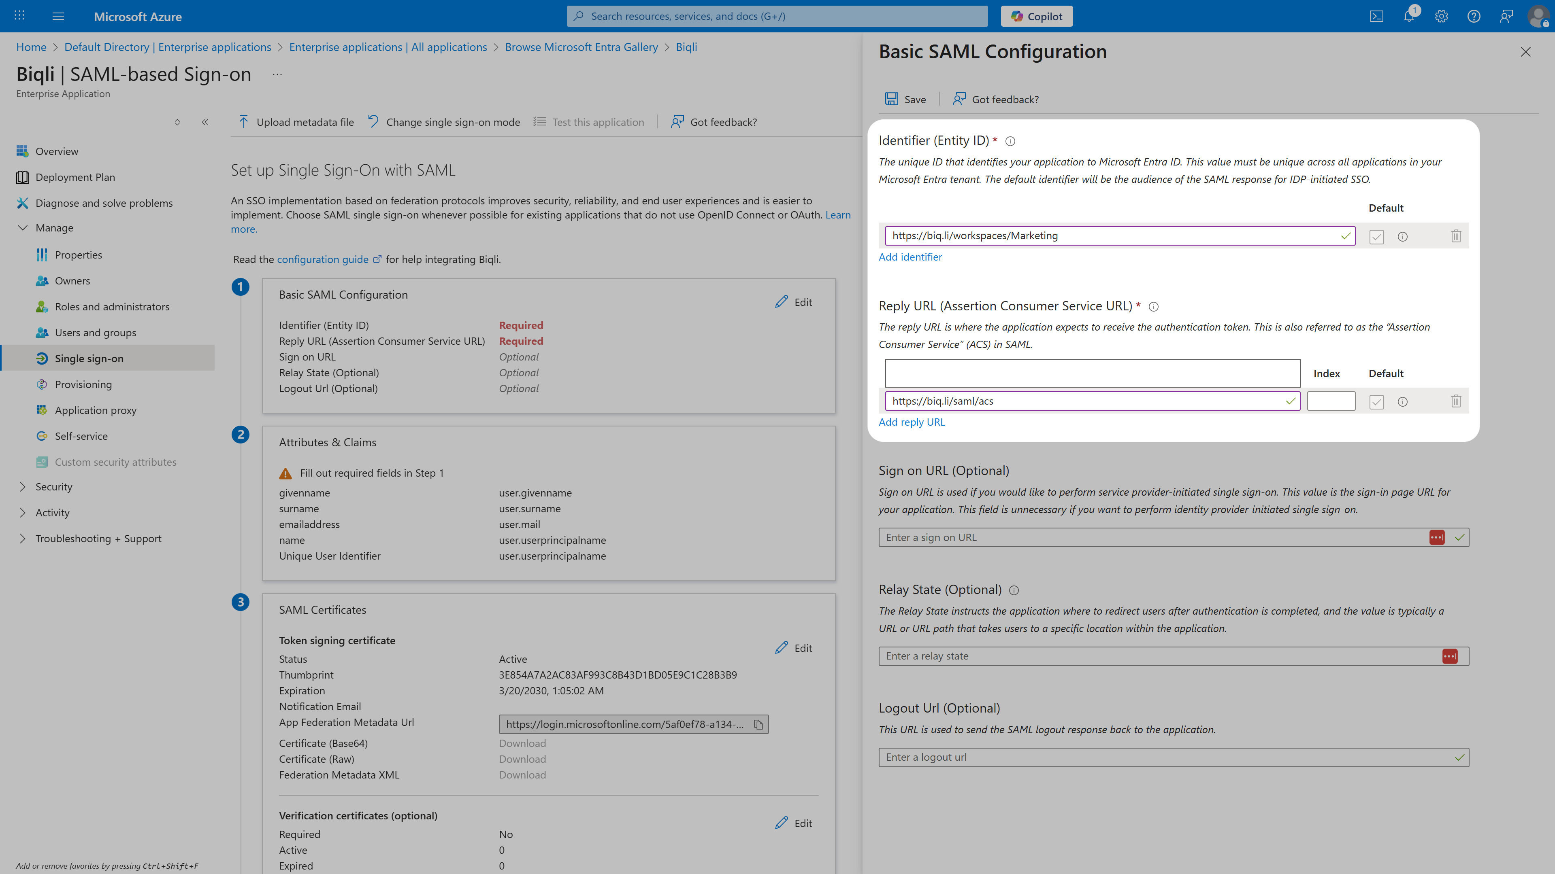This screenshot has height=874, width=1555.
Task: Edit the Token signing certificate
Action: pos(793,648)
